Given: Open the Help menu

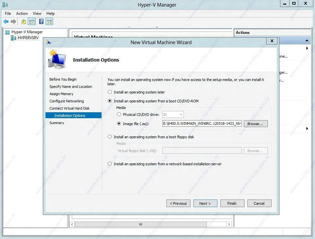Looking at the screenshot, I should [x=50, y=13].
